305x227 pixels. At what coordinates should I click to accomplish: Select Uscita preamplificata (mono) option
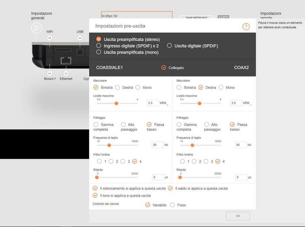[x=99, y=52]
